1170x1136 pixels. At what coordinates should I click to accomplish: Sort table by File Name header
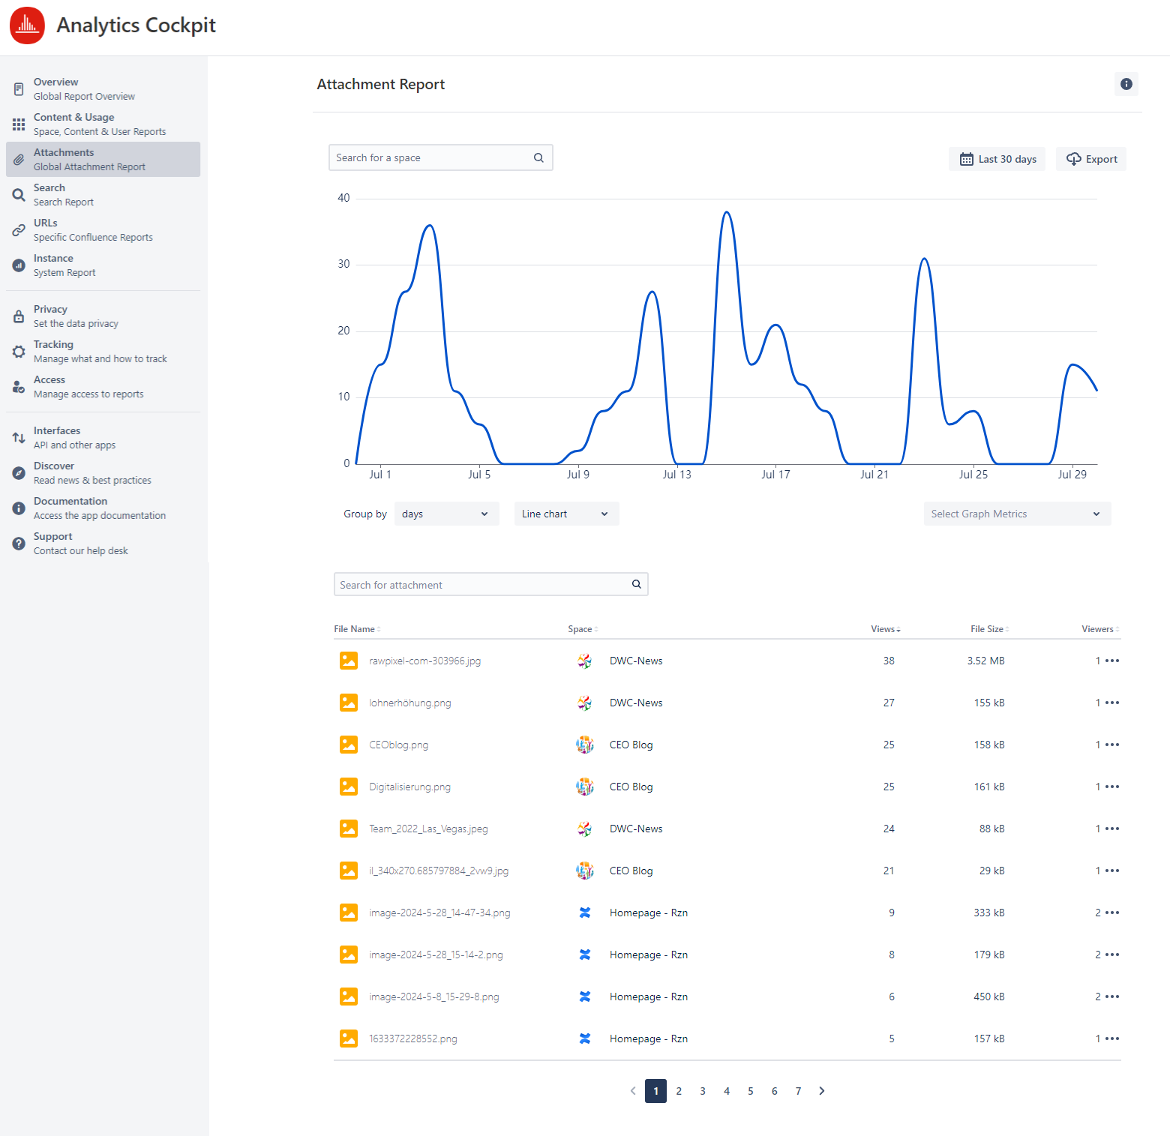(x=356, y=629)
